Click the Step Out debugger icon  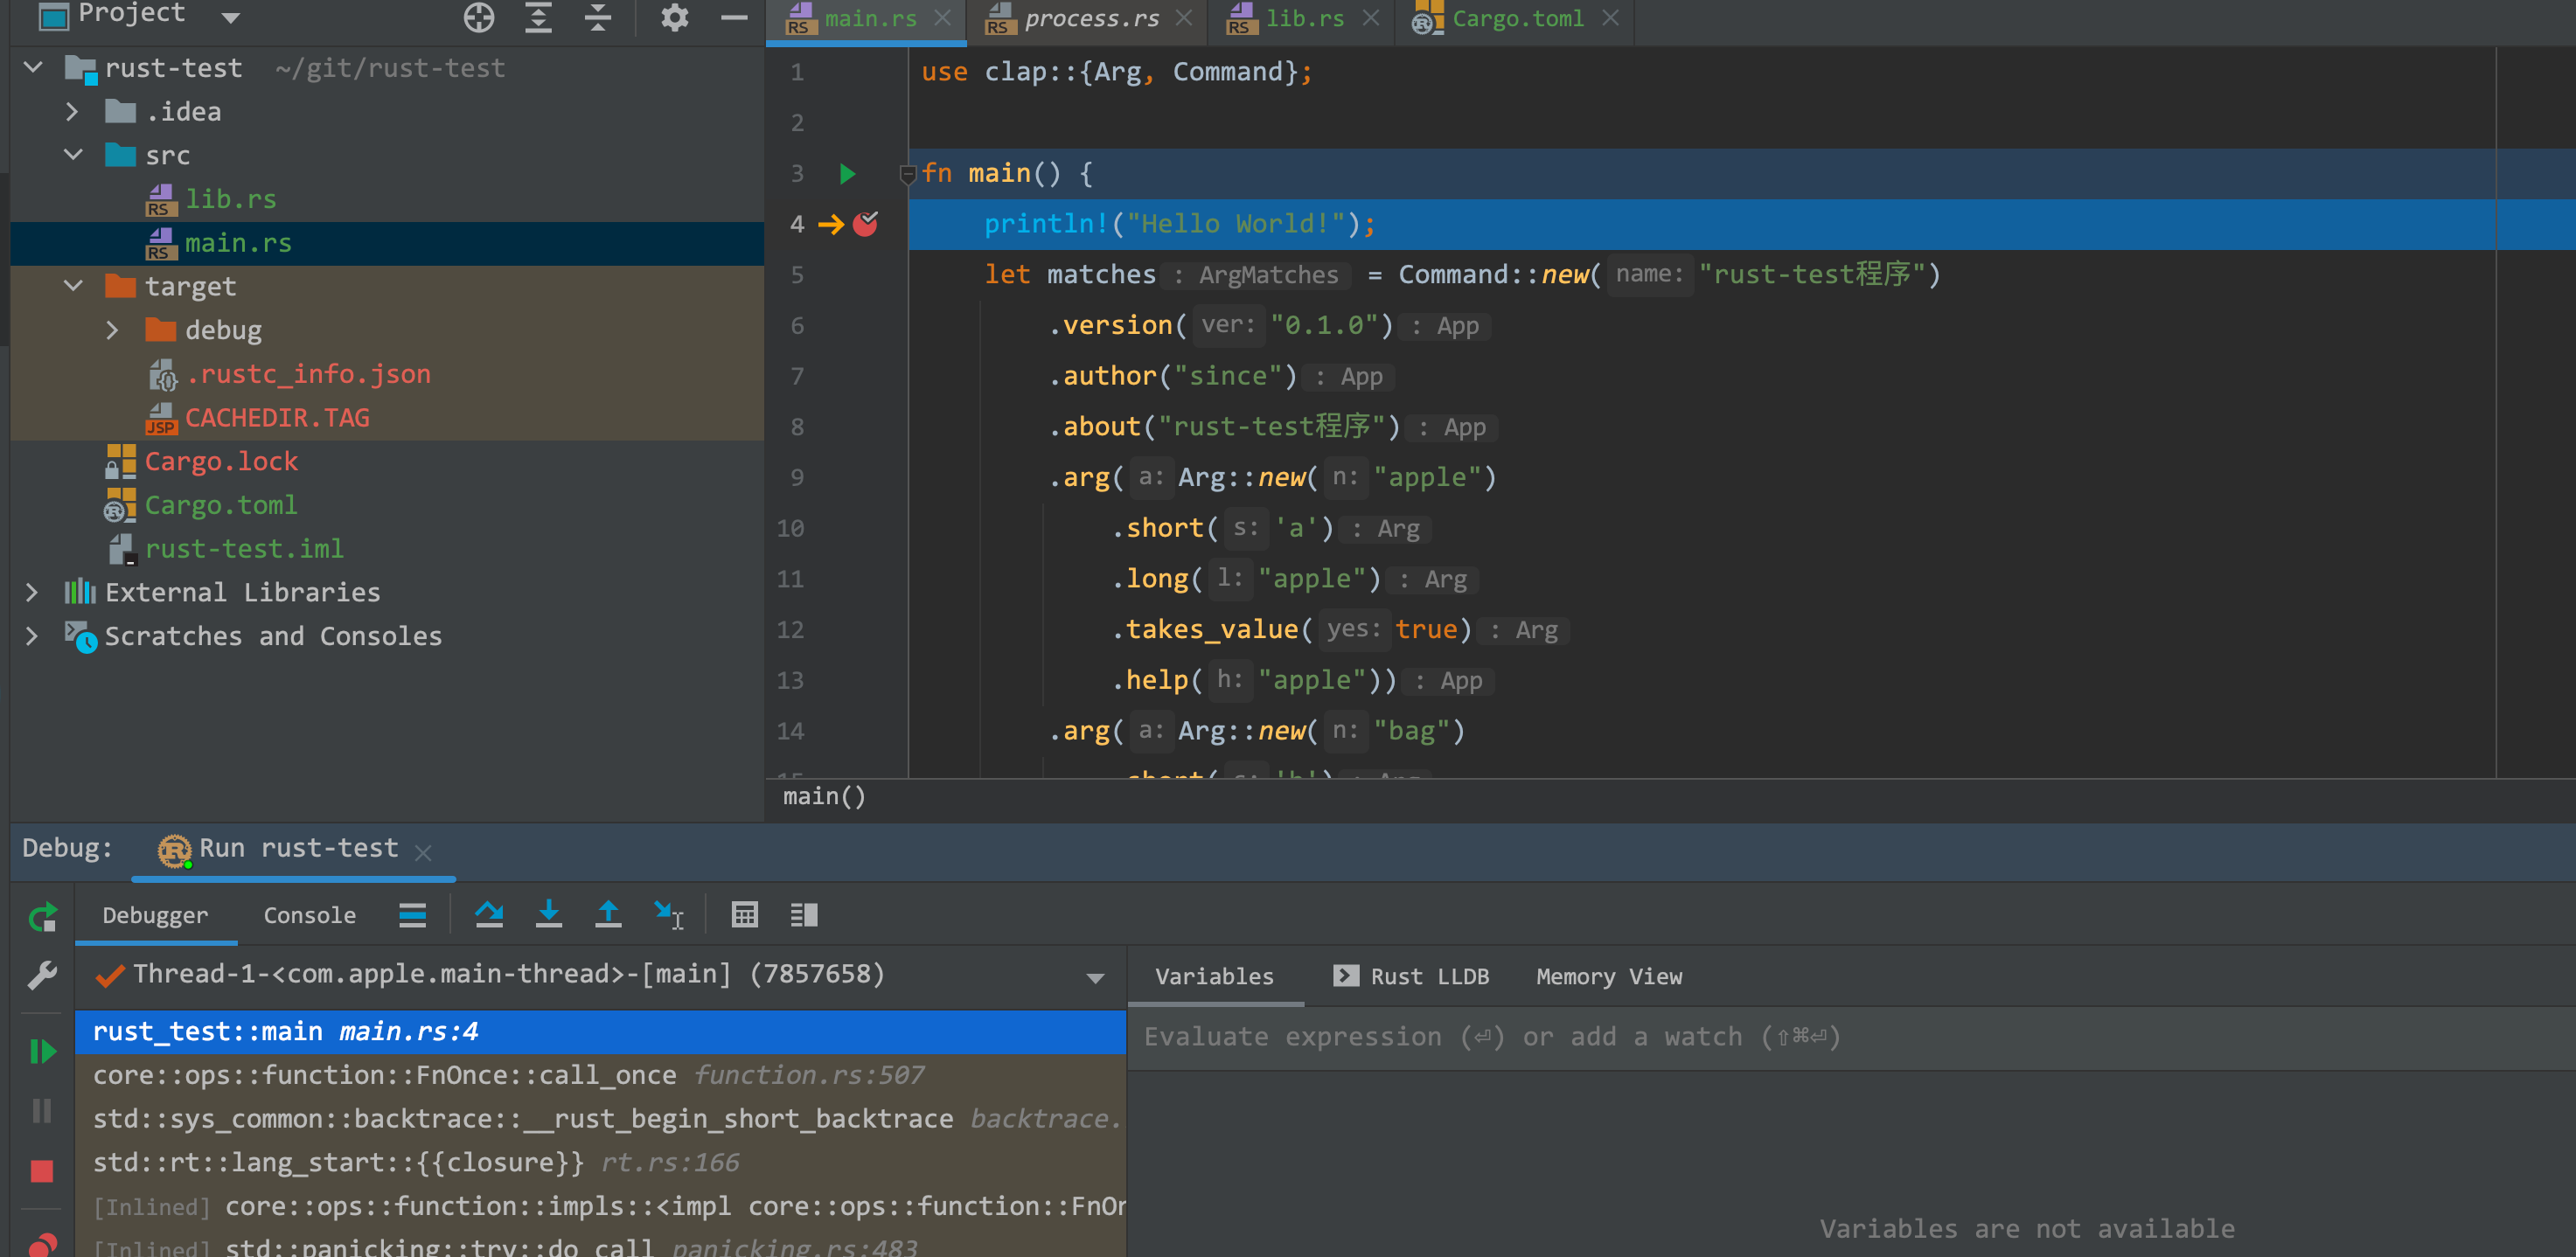coord(608,914)
